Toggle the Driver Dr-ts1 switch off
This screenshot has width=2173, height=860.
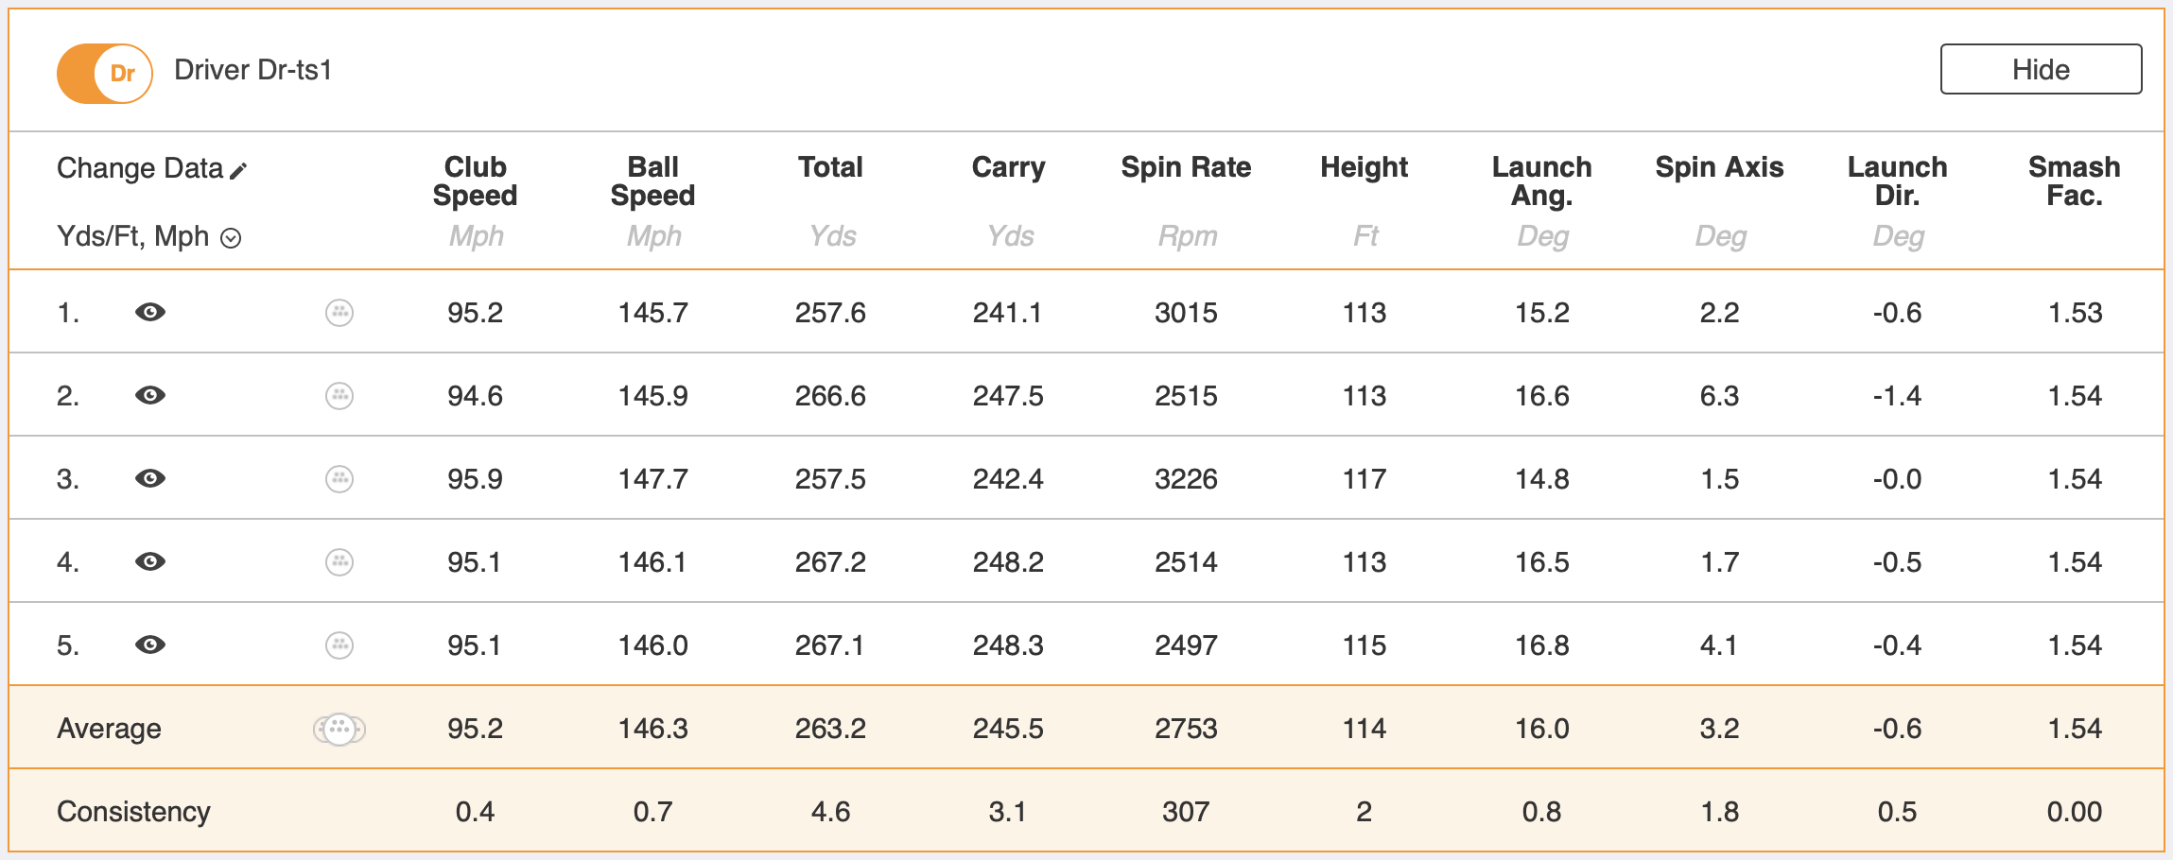105,73
